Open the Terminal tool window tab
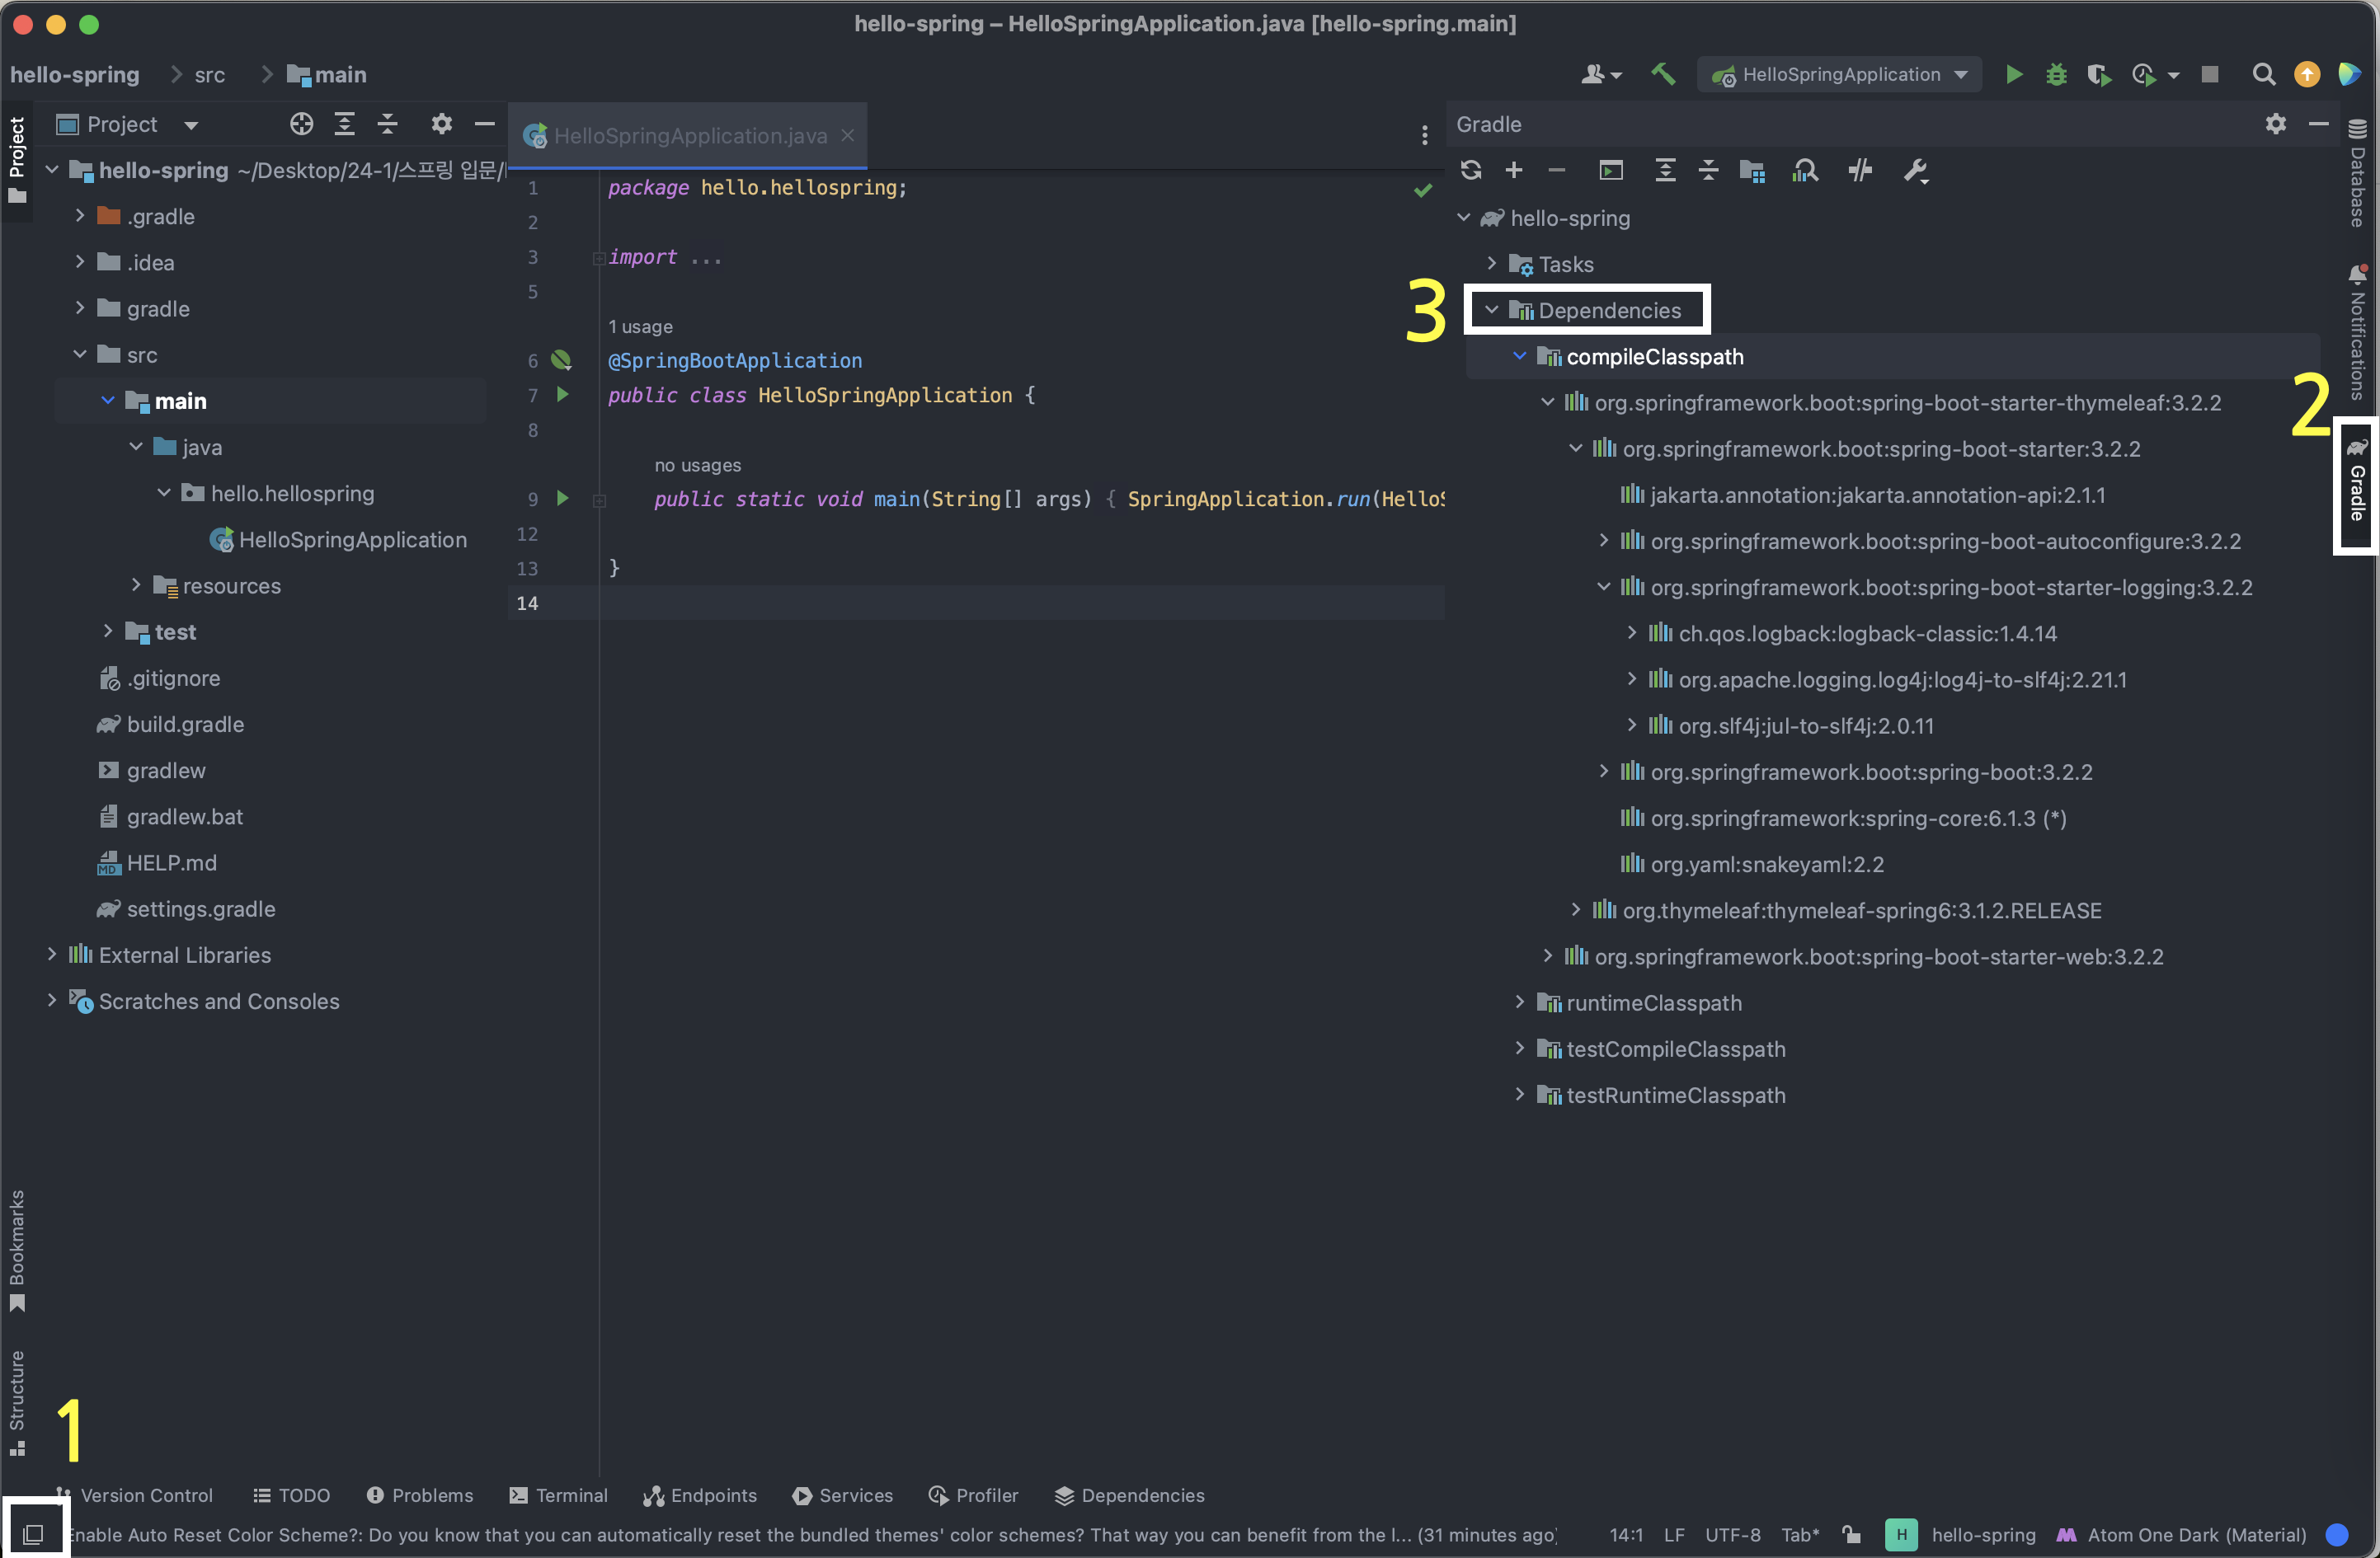This screenshot has height=1558, width=2380. [x=558, y=1495]
